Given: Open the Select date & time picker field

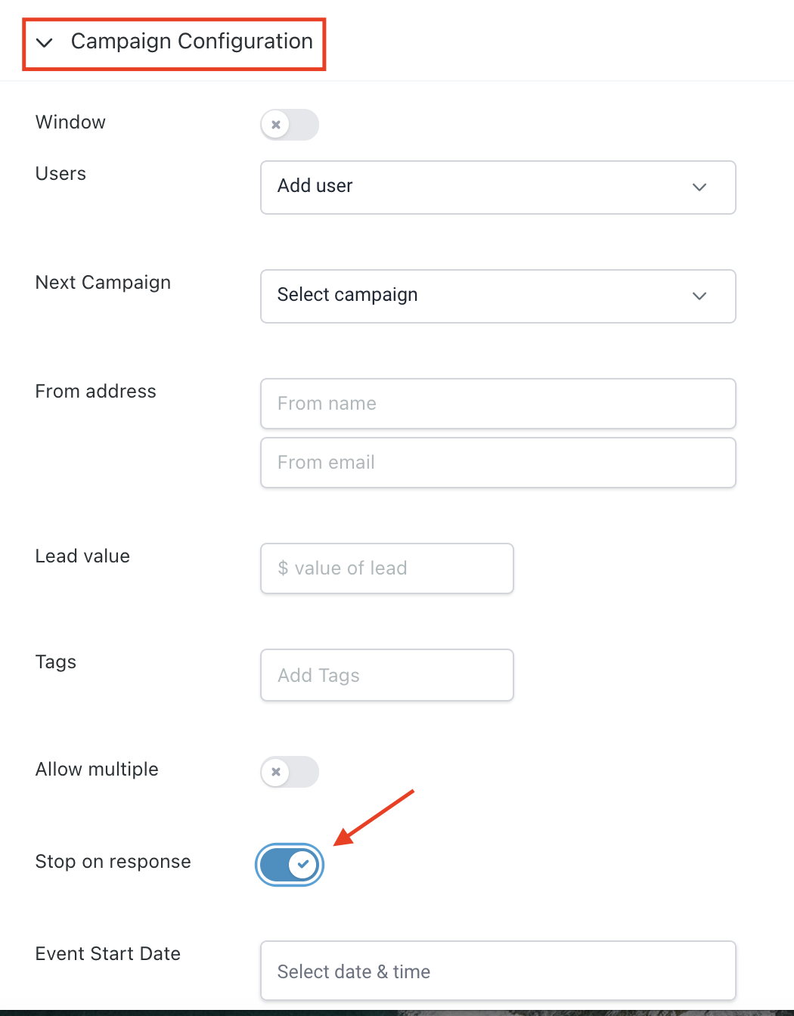Looking at the screenshot, I should (498, 971).
